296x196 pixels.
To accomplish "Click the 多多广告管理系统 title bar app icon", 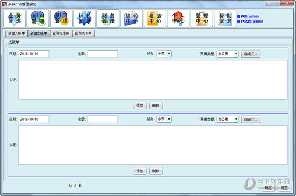I will [x=4, y=4].
